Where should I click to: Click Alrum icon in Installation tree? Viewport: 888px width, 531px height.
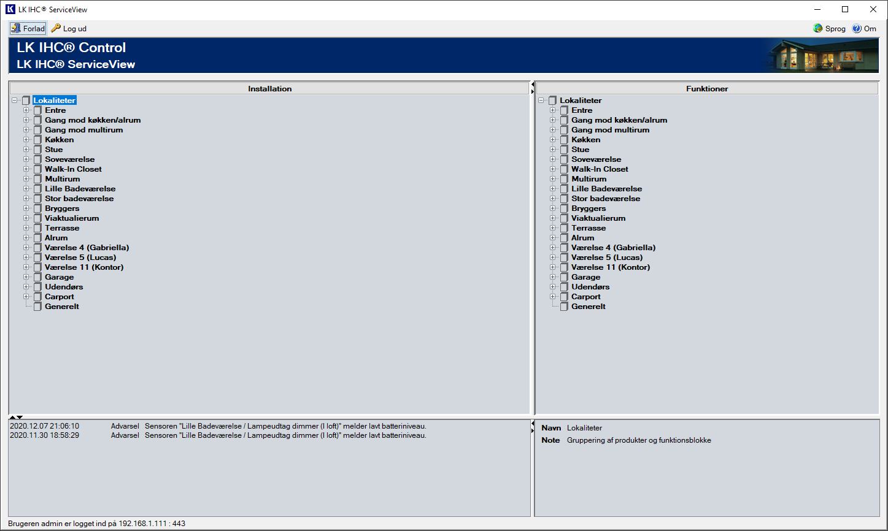tap(37, 238)
